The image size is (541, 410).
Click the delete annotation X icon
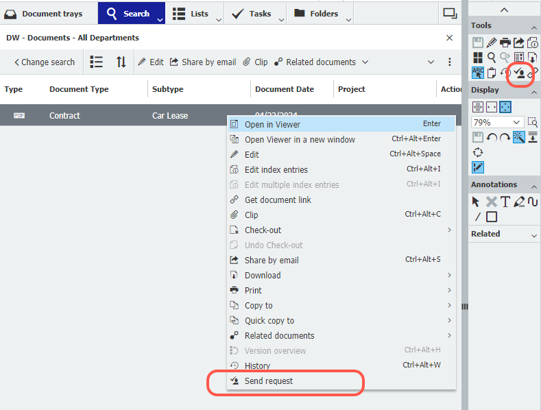coord(492,202)
